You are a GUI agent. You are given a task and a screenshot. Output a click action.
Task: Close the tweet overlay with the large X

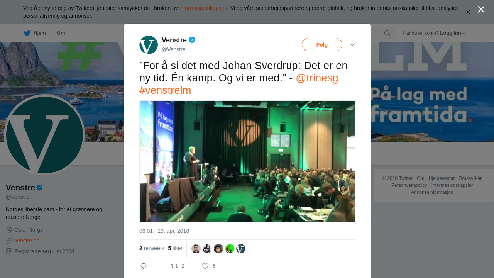481,9
